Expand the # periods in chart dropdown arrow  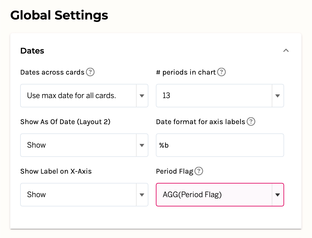[x=278, y=96]
